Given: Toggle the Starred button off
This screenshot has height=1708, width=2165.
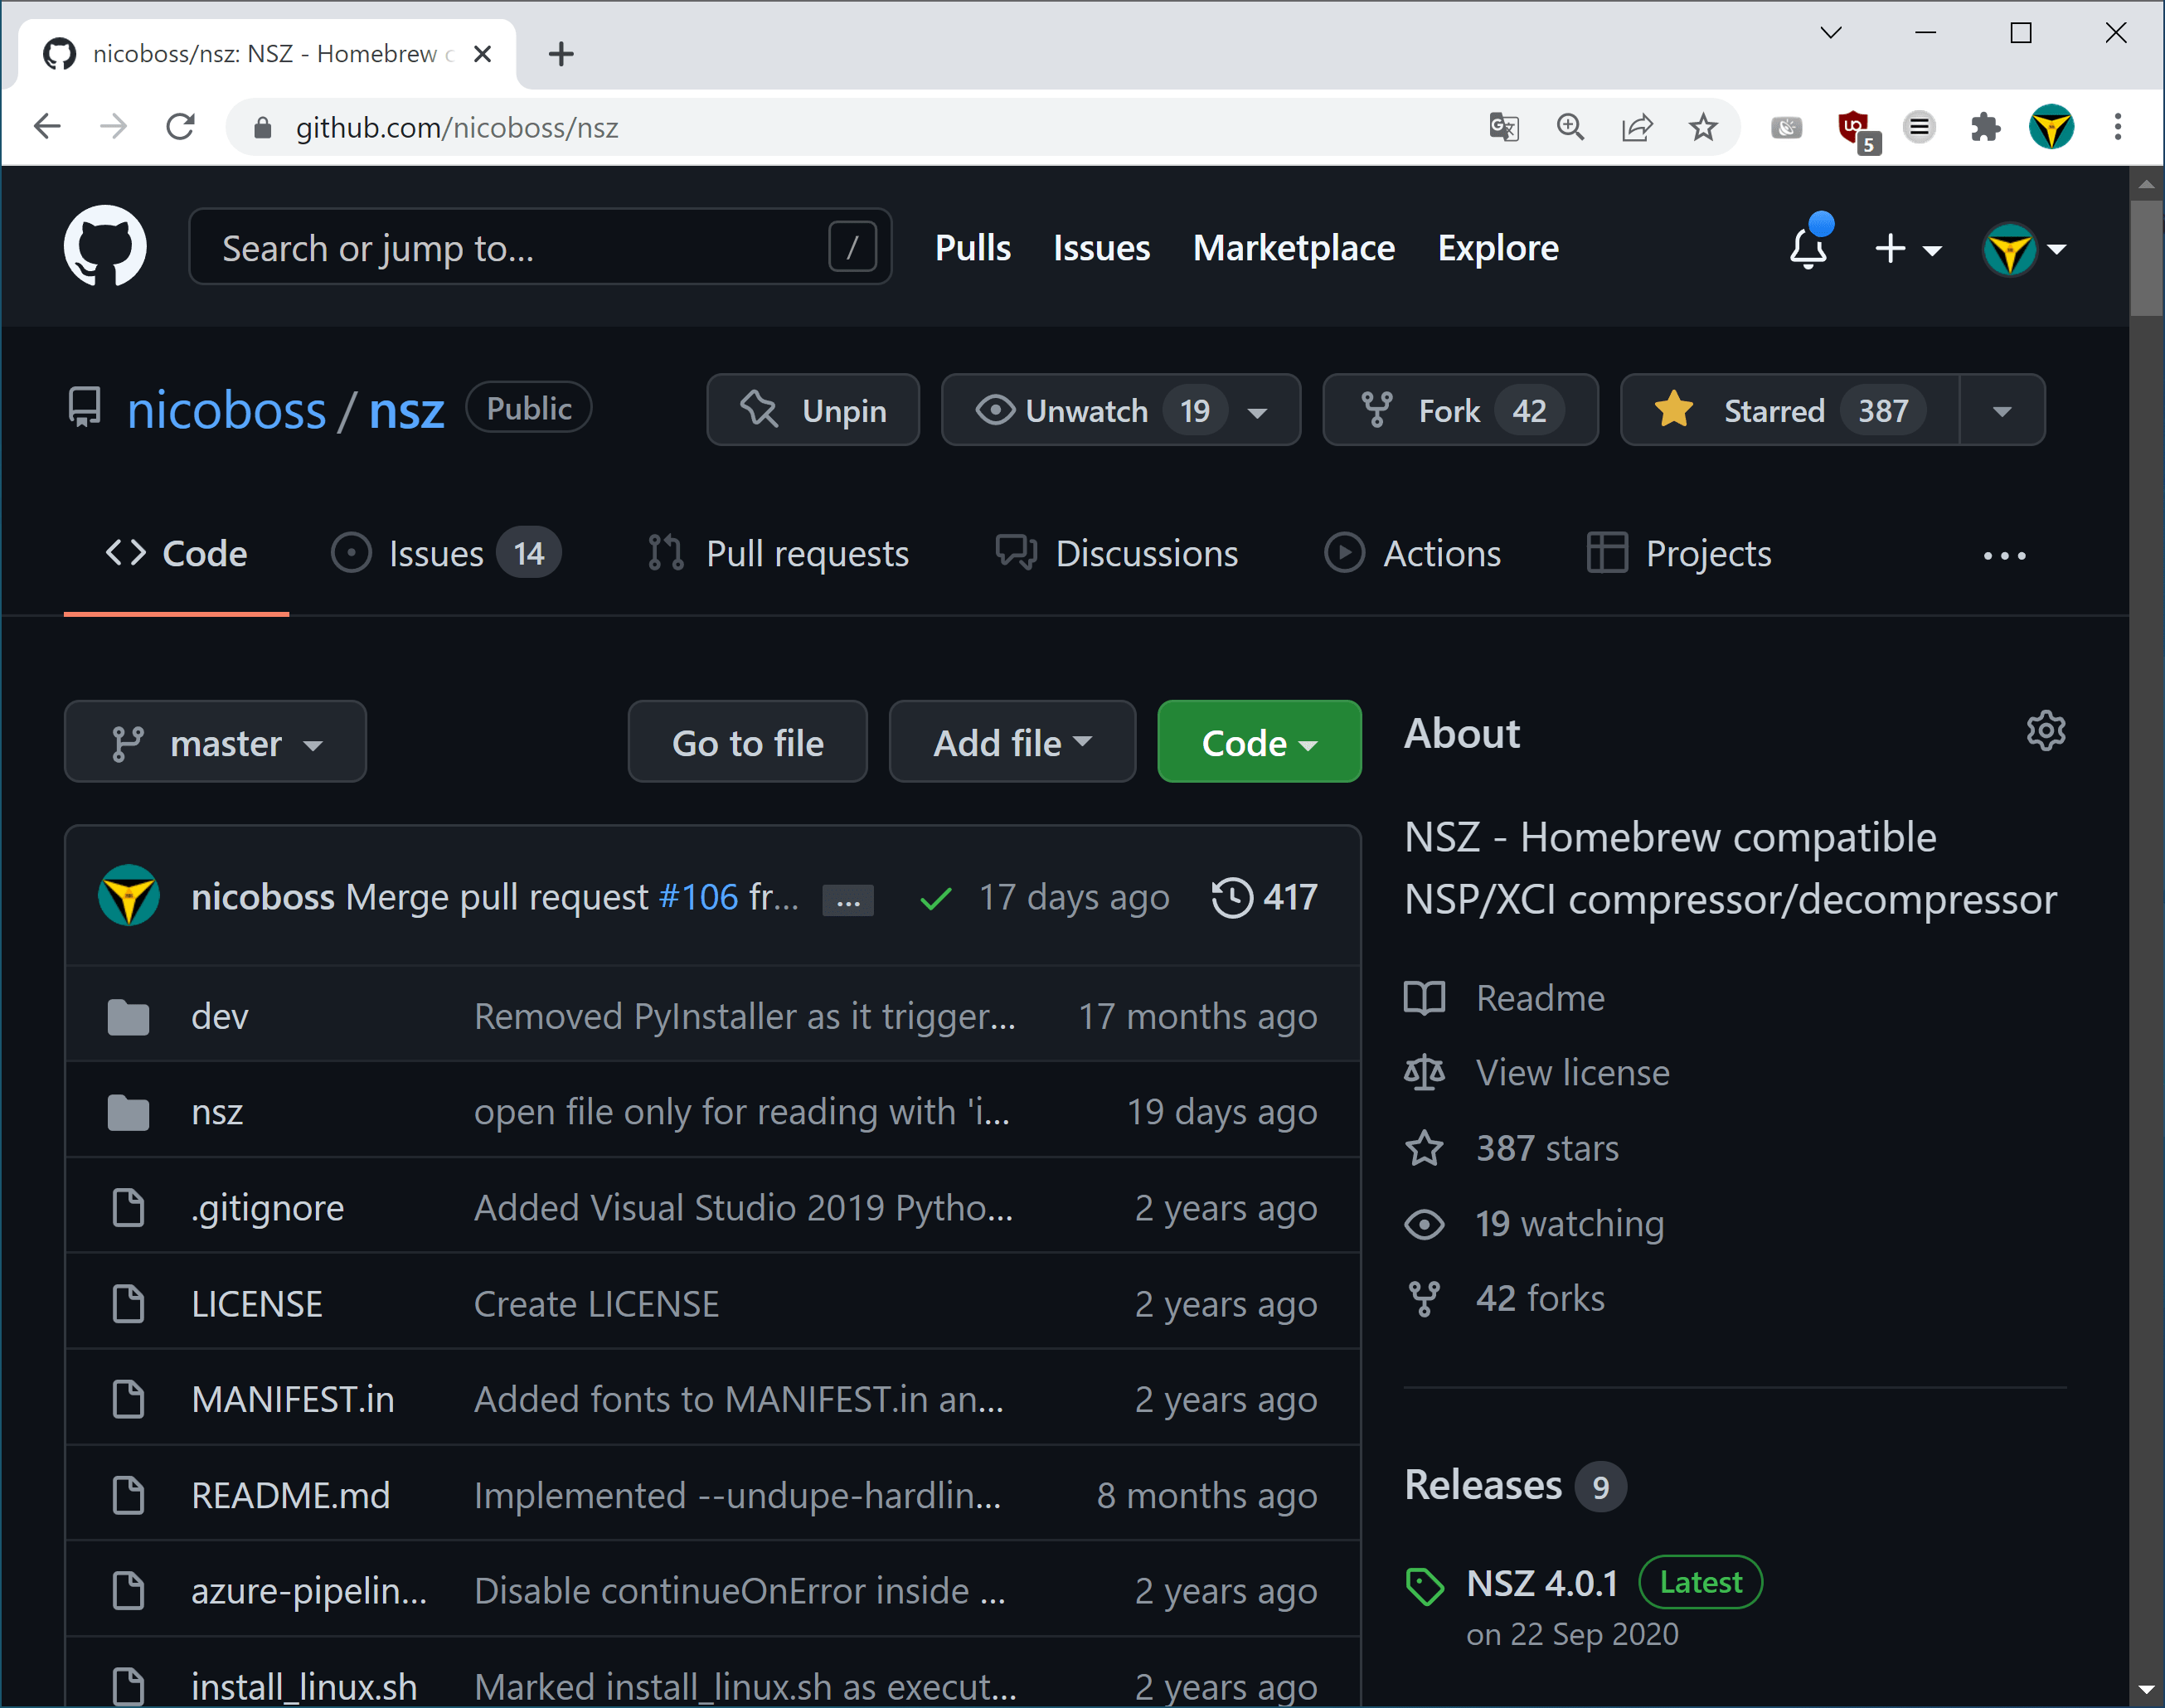Looking at the screenshot, I should pyautogui.click(x=1789, y=411).
